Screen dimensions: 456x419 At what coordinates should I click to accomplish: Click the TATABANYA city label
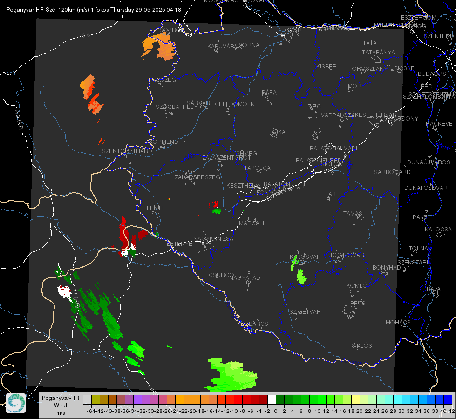pyautogui.click(x=378, y=52)
